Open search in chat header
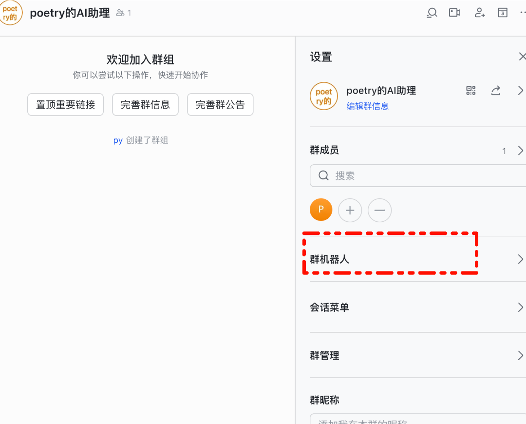The width and height of the screenshot is (526, 424). [x=432, y=13]
